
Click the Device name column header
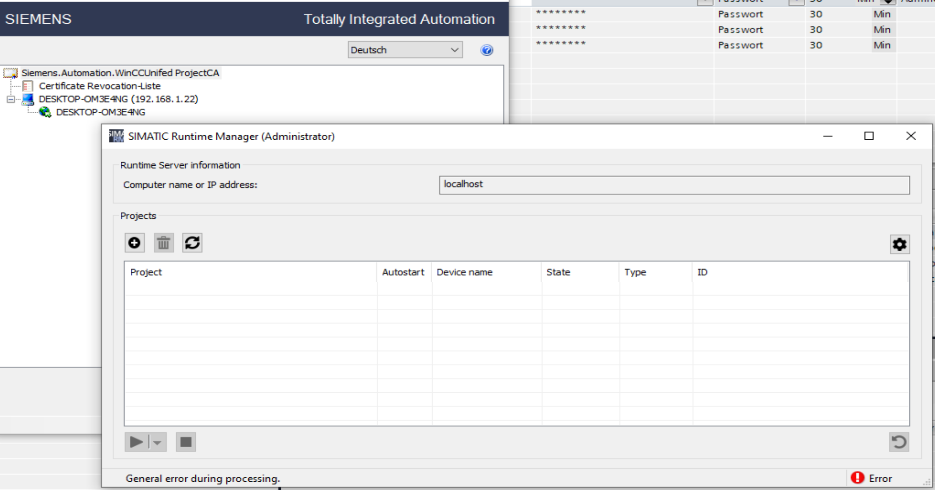pos(486,272)
